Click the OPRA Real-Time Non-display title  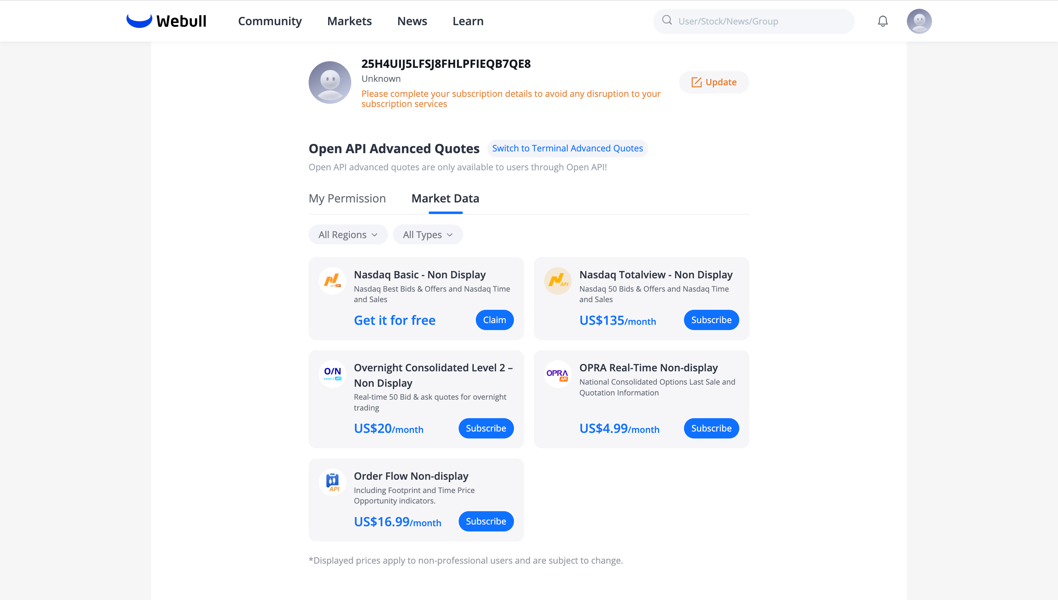click(648, 368)
